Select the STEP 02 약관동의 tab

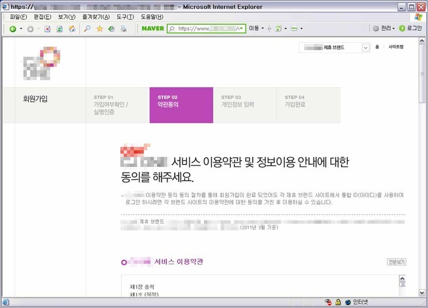[181, 105]
